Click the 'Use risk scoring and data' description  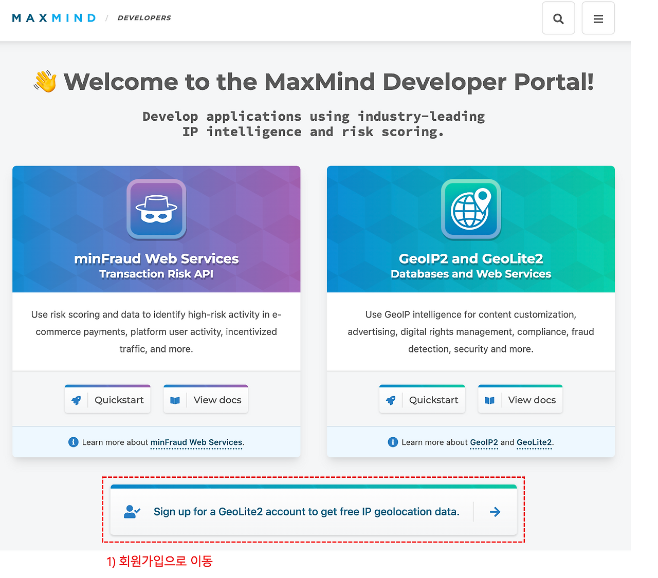[x=156, y=331]
